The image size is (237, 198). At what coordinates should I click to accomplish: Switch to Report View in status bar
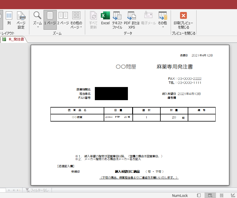(x=199, y=195)
